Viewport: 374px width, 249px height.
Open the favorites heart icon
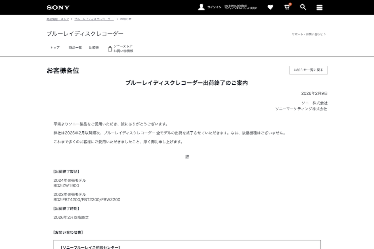pyautogui.click(x=270, y=7)
